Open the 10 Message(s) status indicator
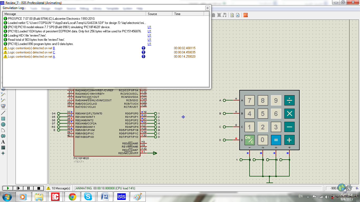Viewport: 360px width, 202px height. point(59,188)
